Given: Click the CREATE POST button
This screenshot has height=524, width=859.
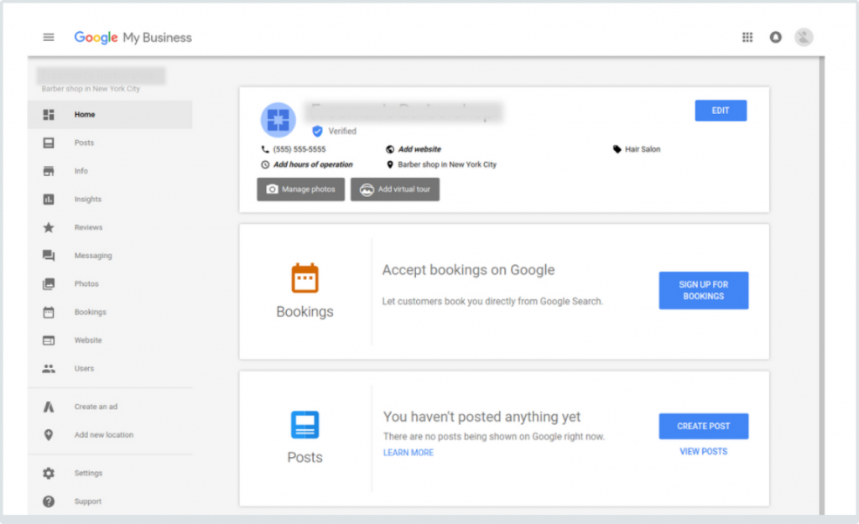Looking at the screenshot, I should click(704, 426).
